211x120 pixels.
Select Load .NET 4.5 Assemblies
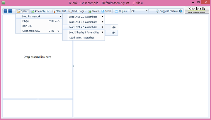point(84,27)
